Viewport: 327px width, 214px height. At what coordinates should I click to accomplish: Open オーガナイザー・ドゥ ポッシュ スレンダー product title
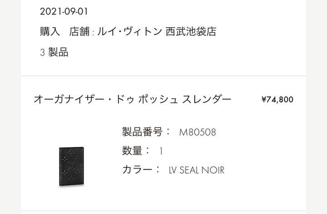pyautogui.click(x=133, y=99)
